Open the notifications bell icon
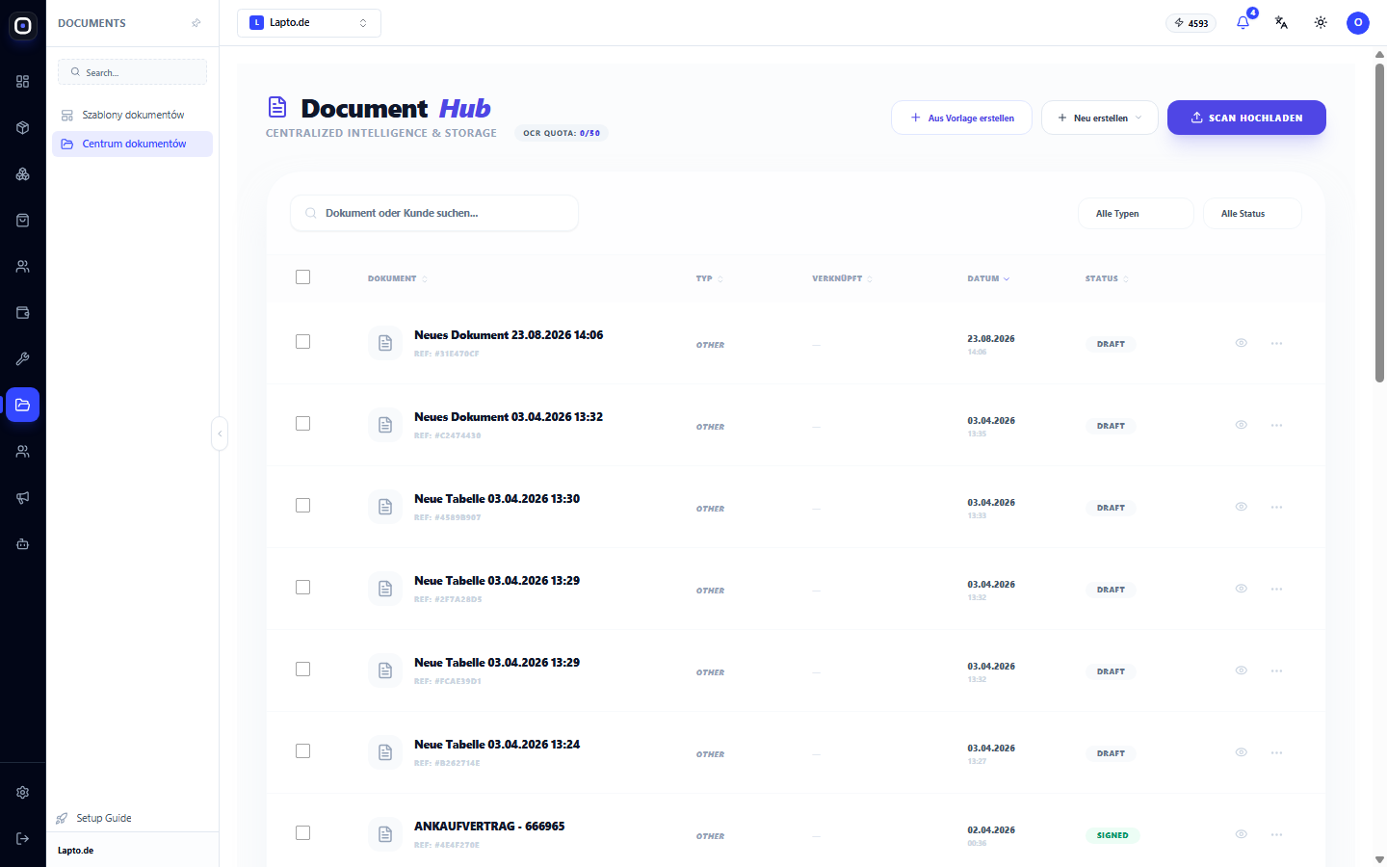Screen dimensions: 1387x867 coord(1243,23)
